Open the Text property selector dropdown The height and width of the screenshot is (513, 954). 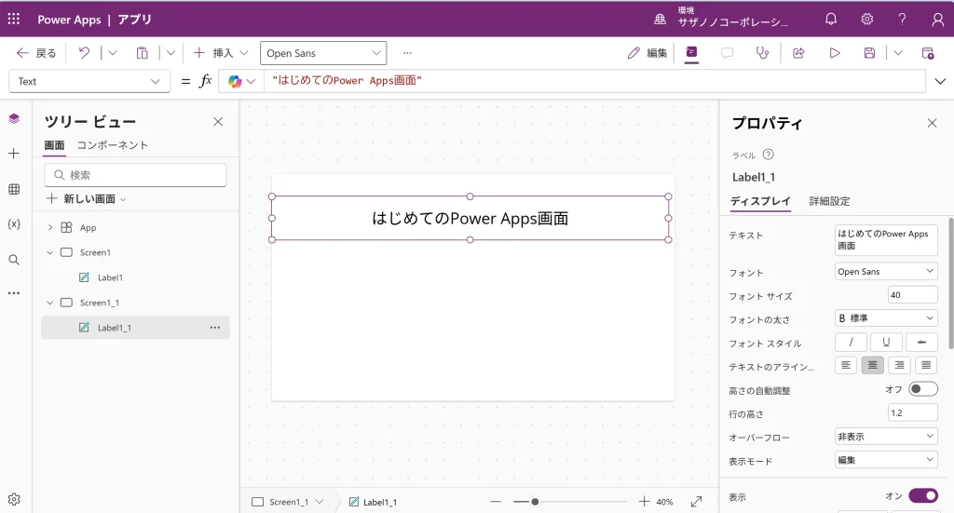(89, 81)
